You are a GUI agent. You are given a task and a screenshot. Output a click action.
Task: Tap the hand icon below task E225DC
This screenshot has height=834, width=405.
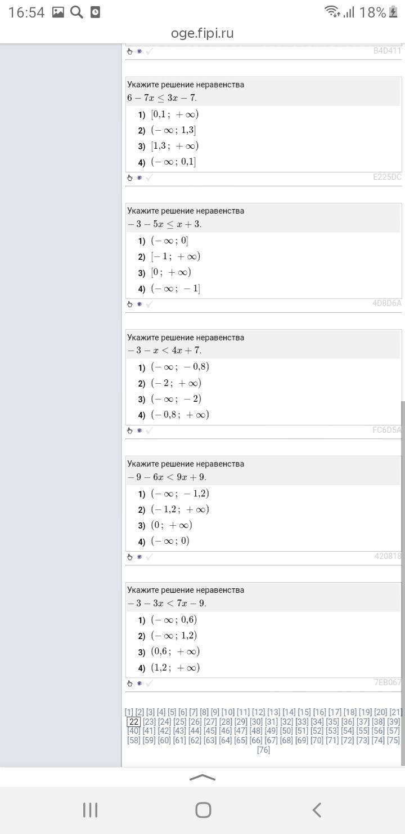pyautogui.click(x=130, y=178)
